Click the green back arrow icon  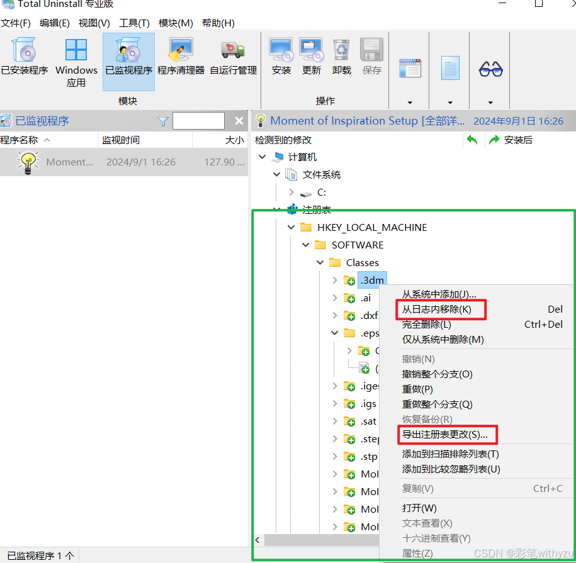coord(472,140)
